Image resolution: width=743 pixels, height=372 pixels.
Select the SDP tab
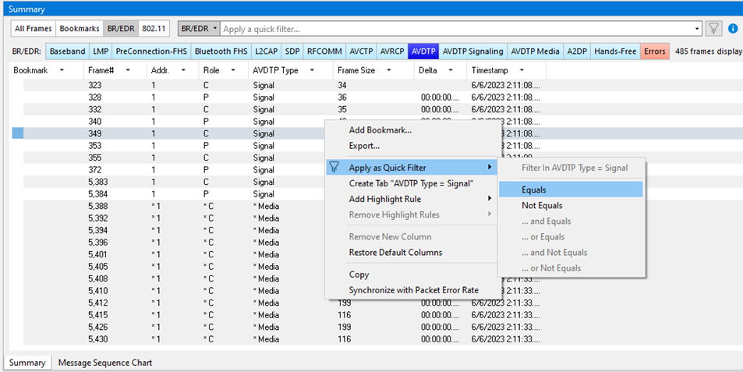292,51
